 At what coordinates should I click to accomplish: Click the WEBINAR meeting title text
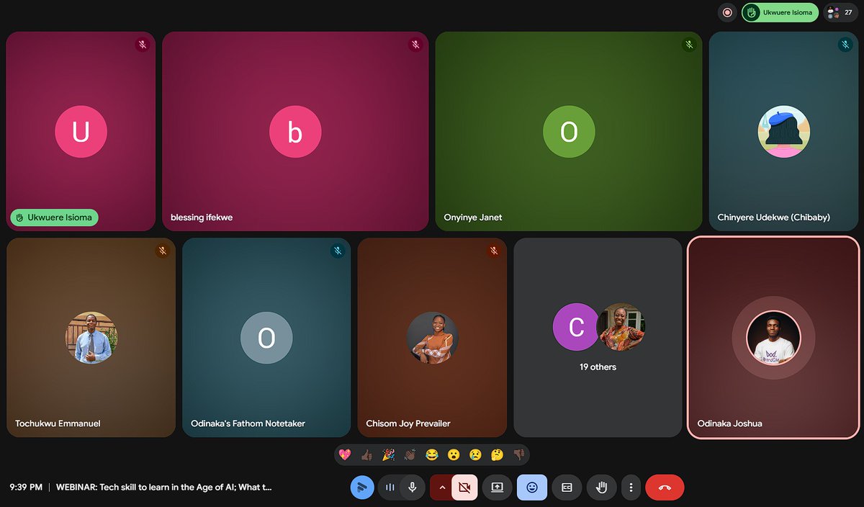[x=164, y=487]
